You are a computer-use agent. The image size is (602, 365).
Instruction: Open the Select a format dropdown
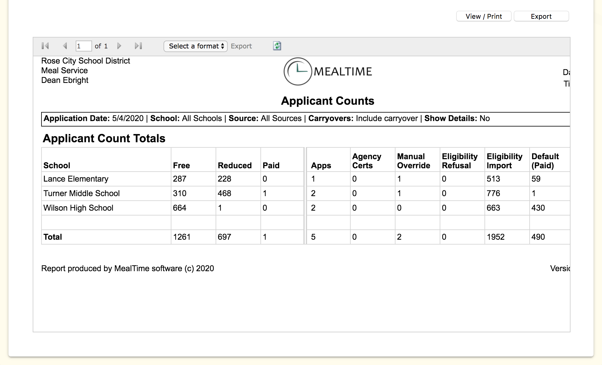[x=196, y=46]
